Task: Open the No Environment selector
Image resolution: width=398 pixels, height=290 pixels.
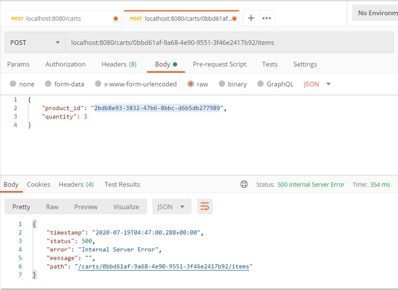Action: 375,13
